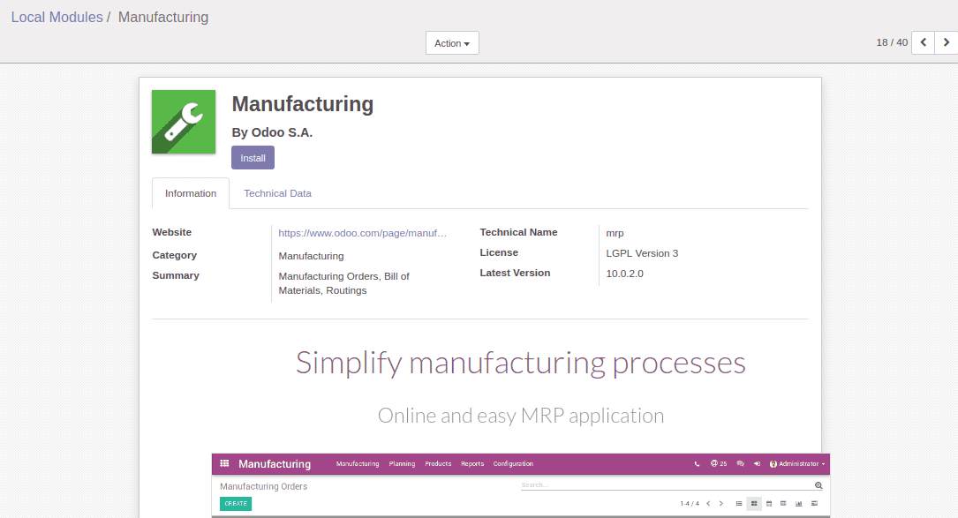Click next page arrow beside '1-4 / 4'
The height and width of the screenshot is (518, 958).
tap(721, 503)
